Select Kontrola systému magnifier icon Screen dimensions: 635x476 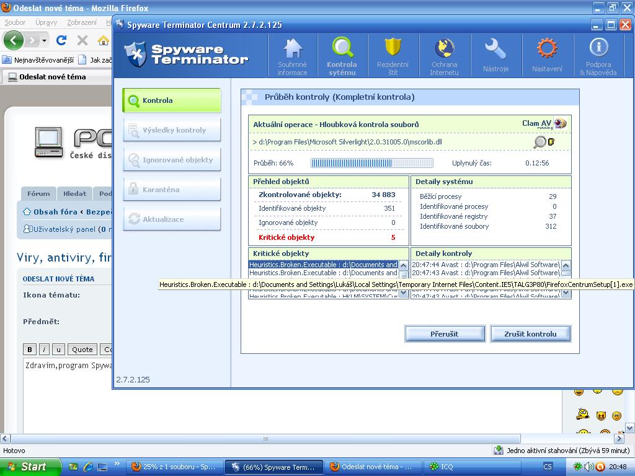point(342,47)
